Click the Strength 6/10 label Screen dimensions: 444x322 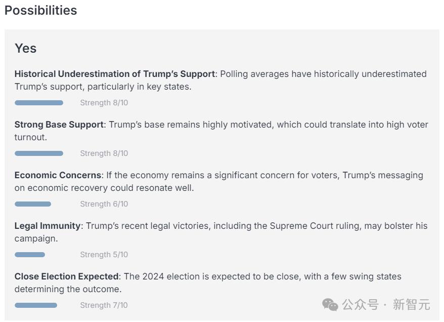(x=104, y=204)
